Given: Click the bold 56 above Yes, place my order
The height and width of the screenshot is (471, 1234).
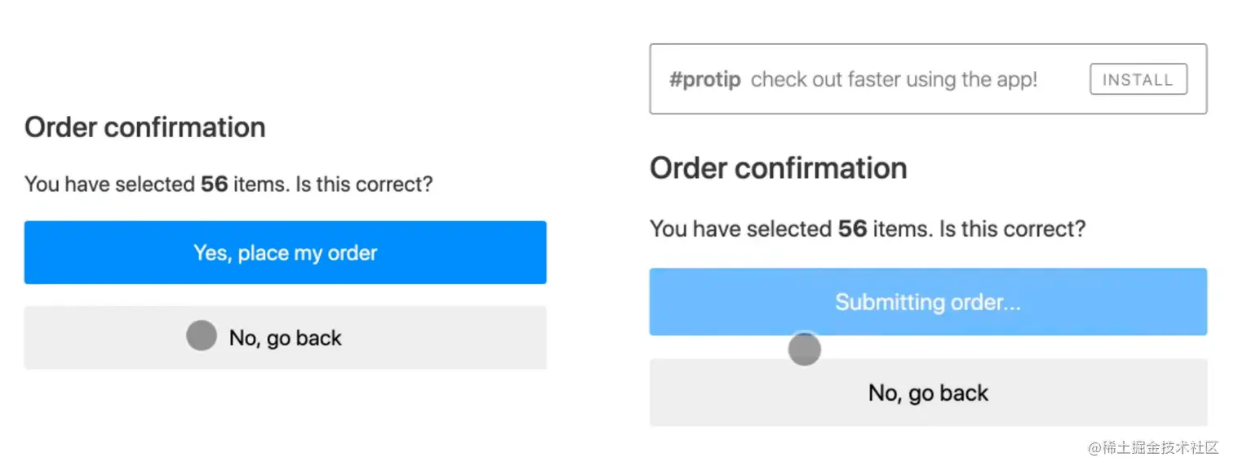Looking at the screenshot, I should [214, 184].
